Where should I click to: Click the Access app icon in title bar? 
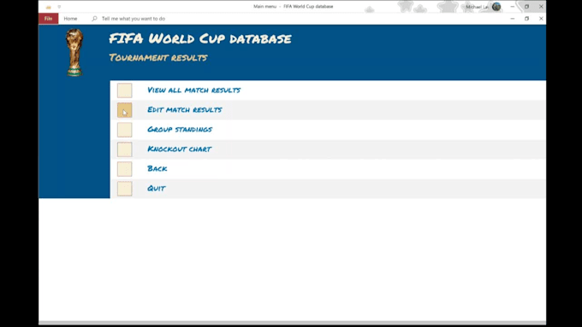(x=48, y=7)
